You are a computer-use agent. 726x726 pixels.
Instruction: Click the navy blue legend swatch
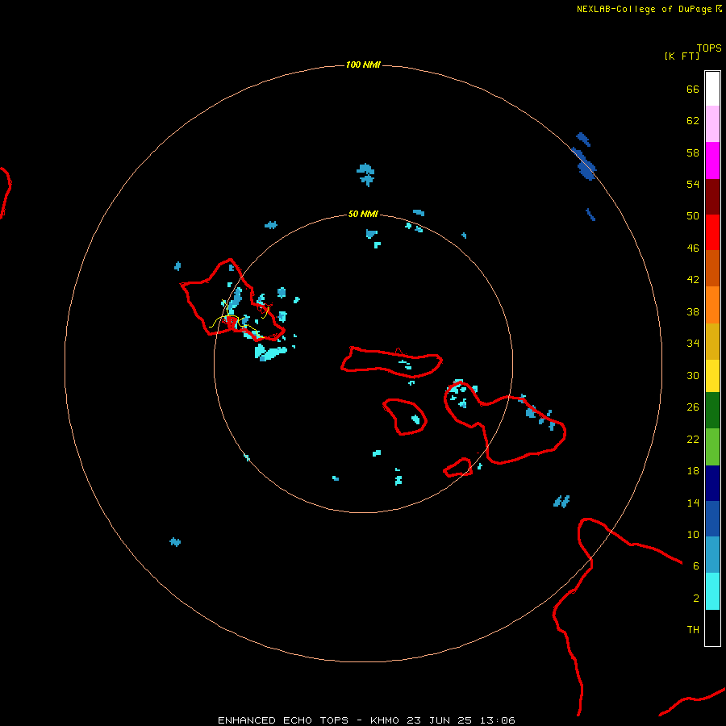click(x=712, y=483)
